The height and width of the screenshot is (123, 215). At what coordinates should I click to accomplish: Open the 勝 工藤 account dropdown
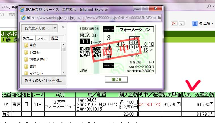tap(206, 24)
